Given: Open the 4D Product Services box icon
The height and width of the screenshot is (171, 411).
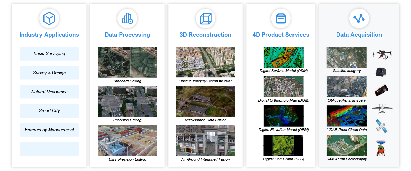Looking at the screenshot, I should (281, 18).
